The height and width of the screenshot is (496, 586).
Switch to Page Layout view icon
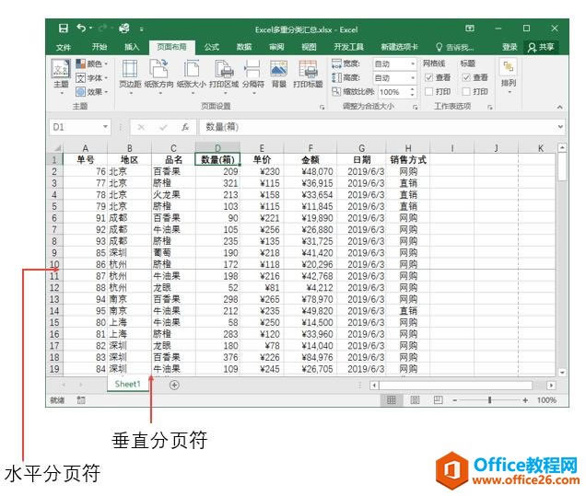[415, 400]
